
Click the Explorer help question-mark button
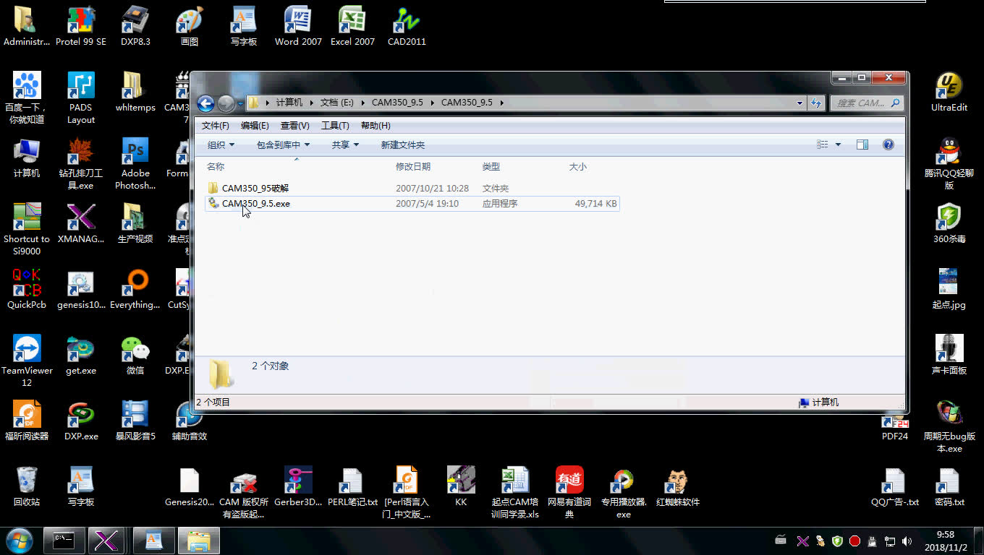[888, 145]
